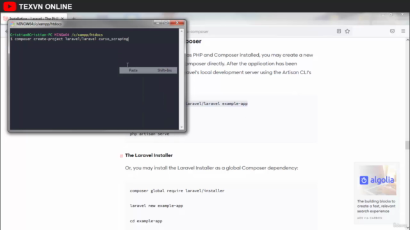
Task: Select Paste in the terminal context menu
Action: pyautogui.click(x=148, y=70)
